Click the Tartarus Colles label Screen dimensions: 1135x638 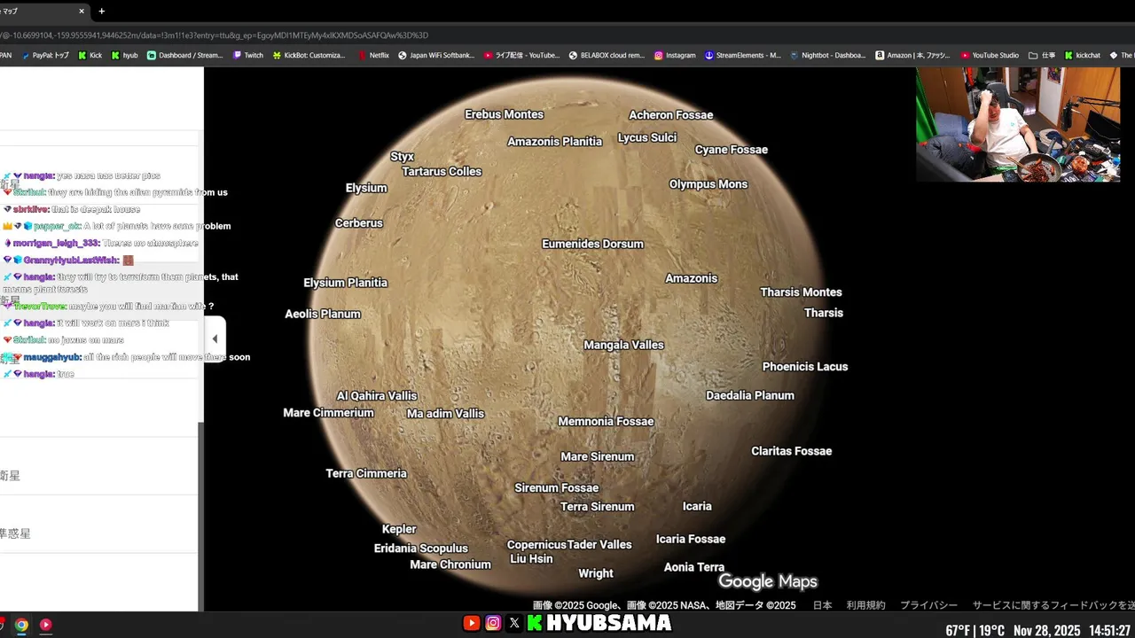coord(442,172)
